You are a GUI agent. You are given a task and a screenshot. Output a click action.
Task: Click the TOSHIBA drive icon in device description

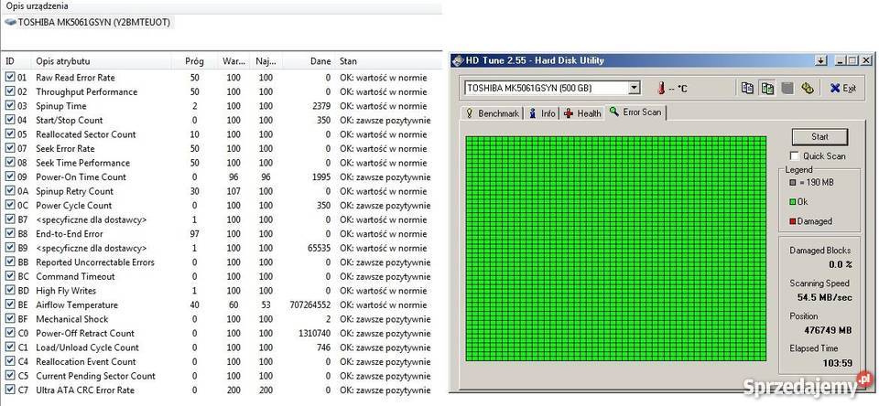point(10,22)
